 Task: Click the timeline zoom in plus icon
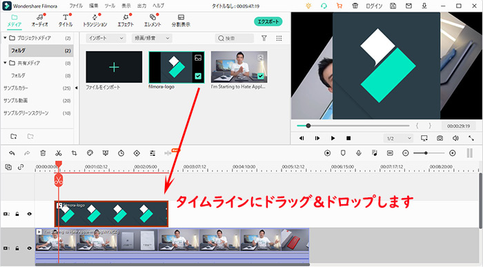point(452,153)
